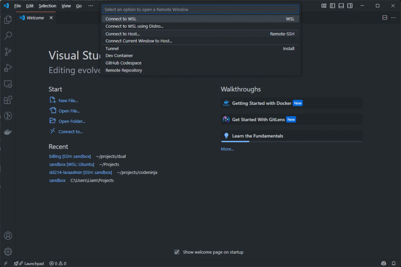Open the Remote Explorer view icon
This screenshot has height=267, width=401.
coord(8,84)
